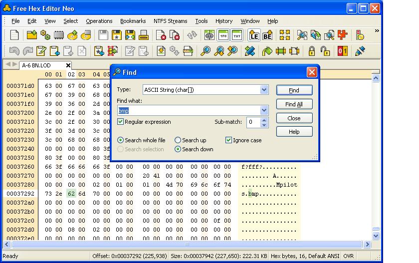This screenshot has height=263, width=419.
Task: Click the Sub-match number field
Action: click(x=253, y=122)
